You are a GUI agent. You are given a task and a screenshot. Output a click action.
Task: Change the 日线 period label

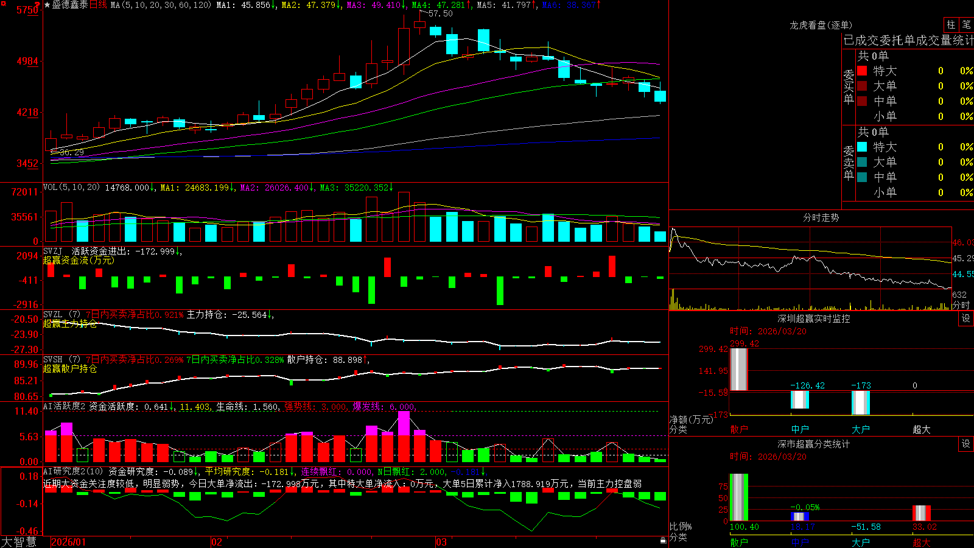click(99, 5)
